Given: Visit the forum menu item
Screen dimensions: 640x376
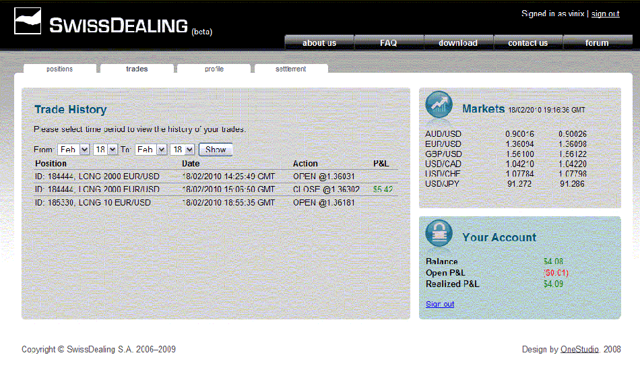Looking at the screenshot, I should (x=597, y=43).
